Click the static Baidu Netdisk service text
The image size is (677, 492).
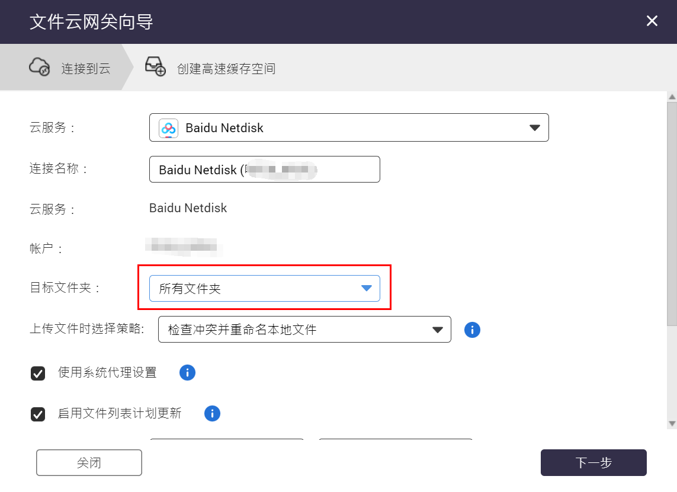(x=188, y=208)
